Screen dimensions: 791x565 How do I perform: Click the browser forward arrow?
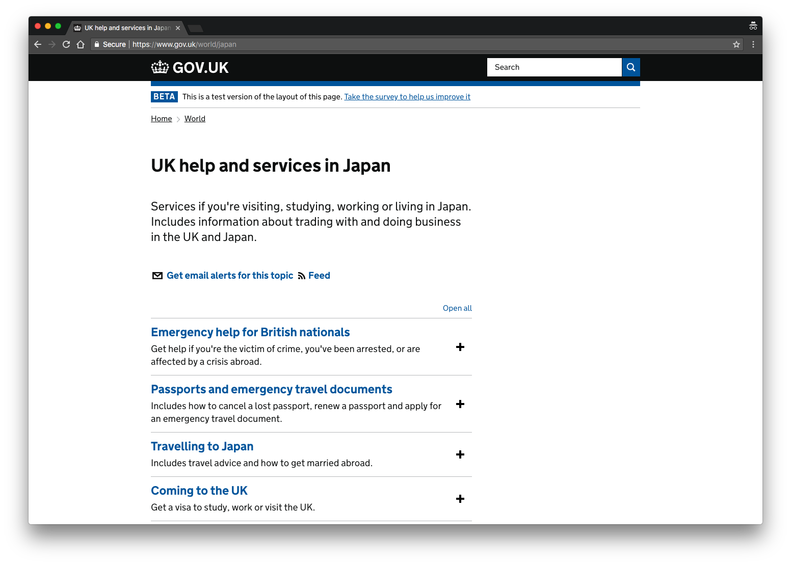click(x=52, y=44)
